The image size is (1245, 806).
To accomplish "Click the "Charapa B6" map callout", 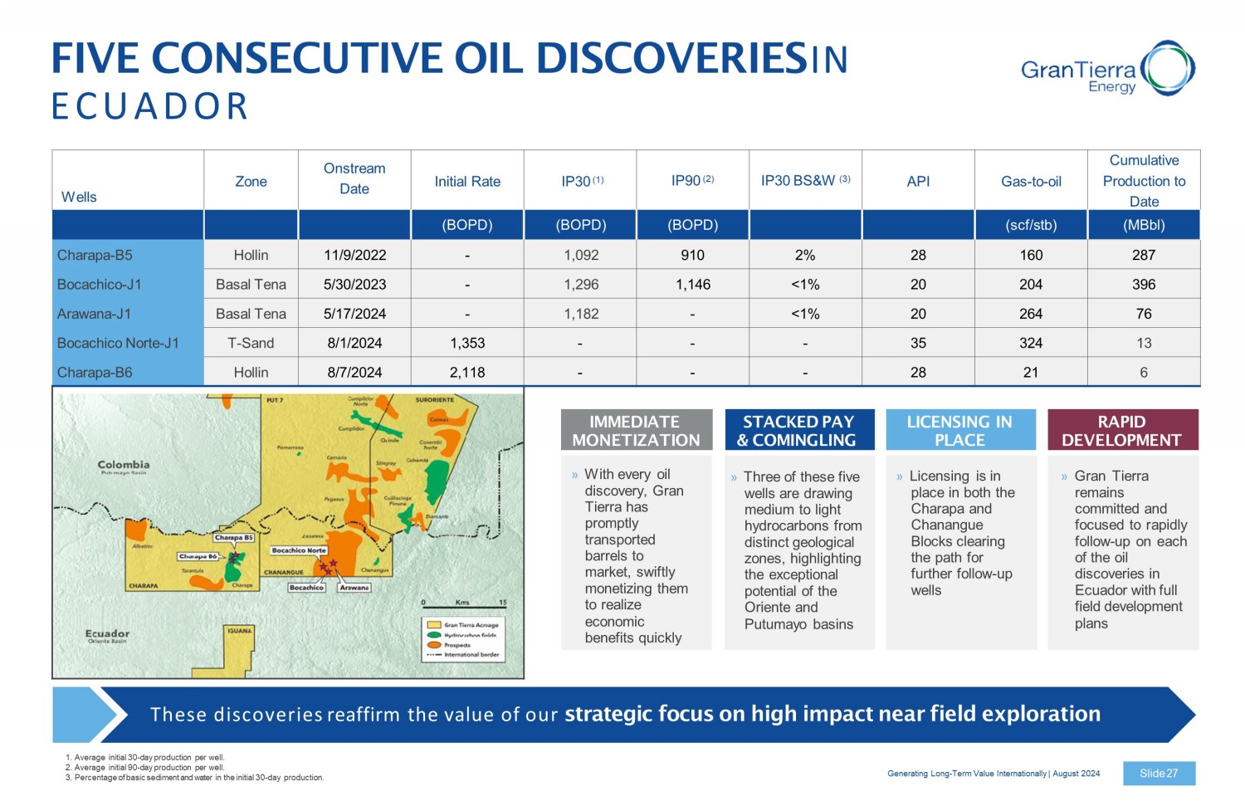I will (198, 556).
